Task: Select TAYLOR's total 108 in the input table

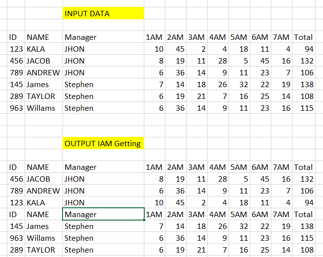Action: click(304, 96)
